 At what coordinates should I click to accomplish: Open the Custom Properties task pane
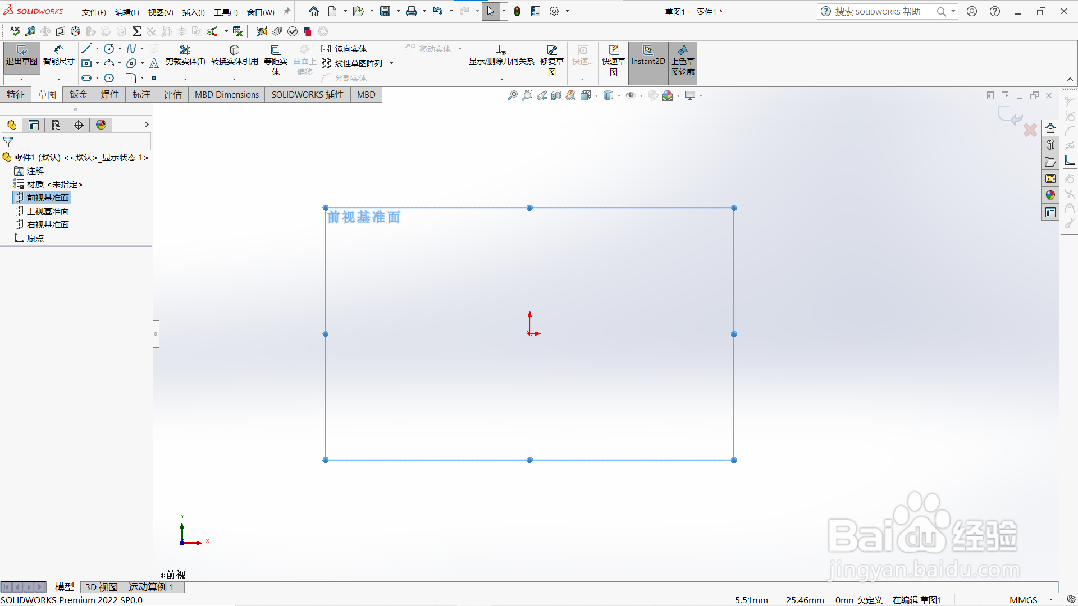coord(1050,212)
